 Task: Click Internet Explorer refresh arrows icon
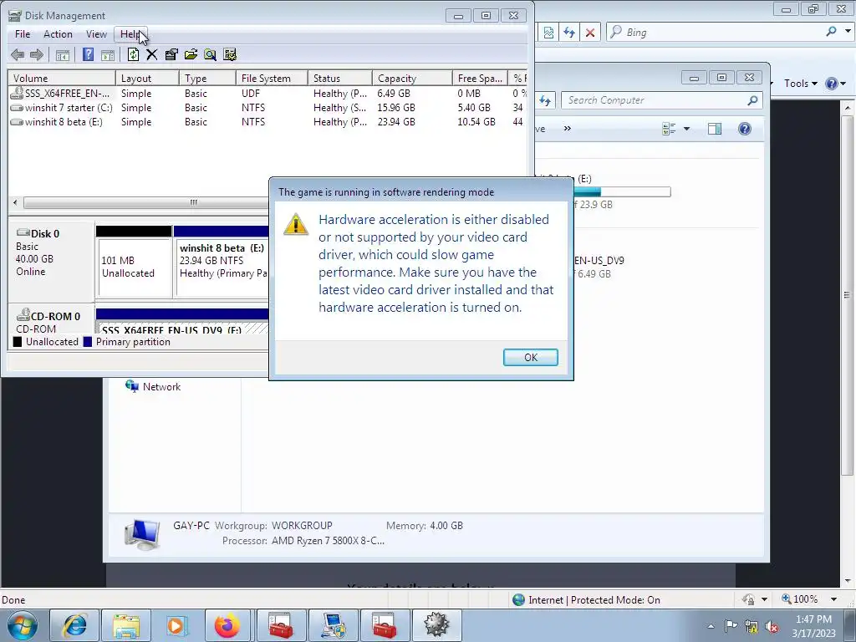569,33
